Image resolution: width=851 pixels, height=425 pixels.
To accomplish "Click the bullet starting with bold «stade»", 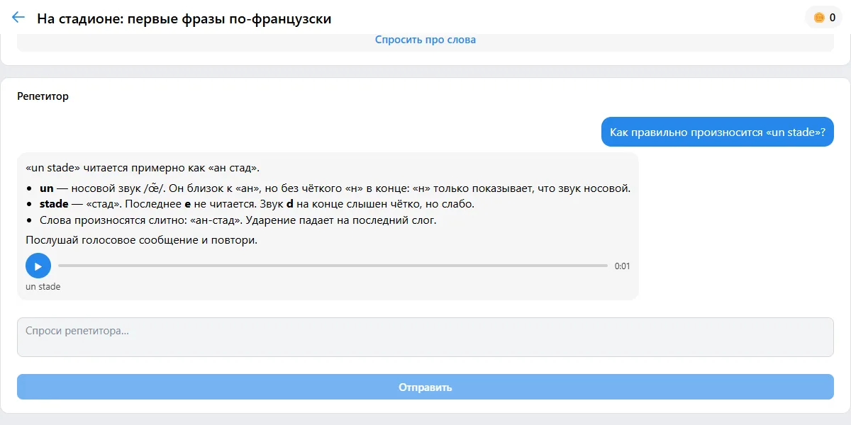I will pyautogui.click(x=257, y=204).
